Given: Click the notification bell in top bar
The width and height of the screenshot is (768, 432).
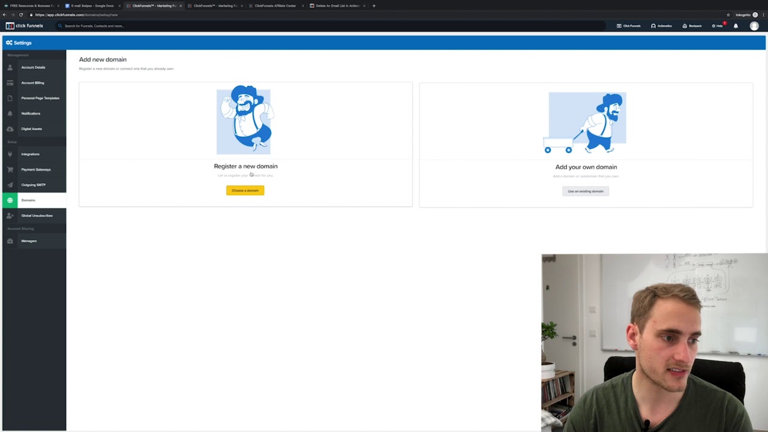Looking at the screenshot, I should pos(736,26).
